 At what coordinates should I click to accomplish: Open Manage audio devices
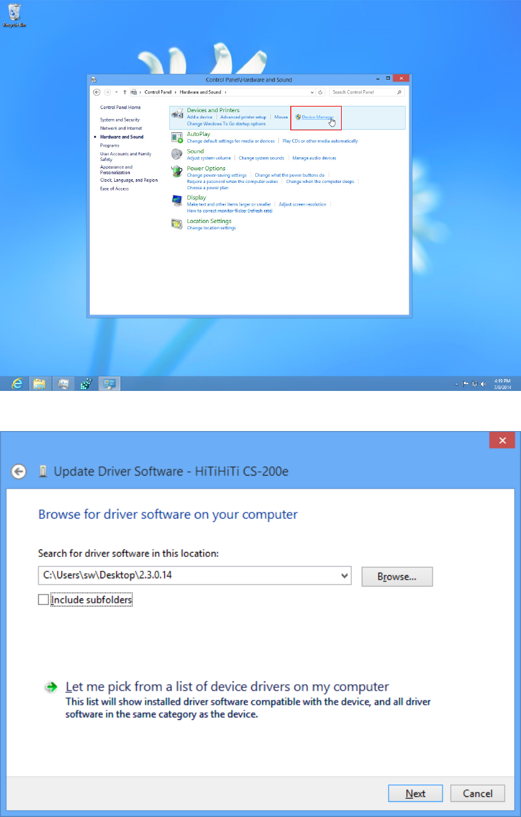[x=314, y=158]
